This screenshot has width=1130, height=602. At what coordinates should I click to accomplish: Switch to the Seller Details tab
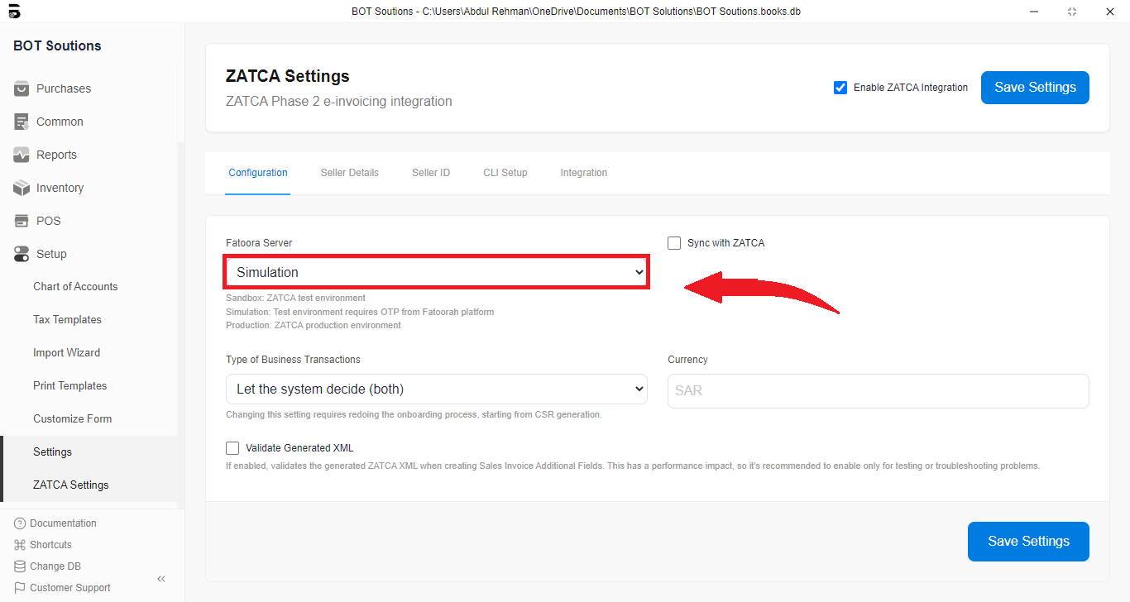click(349, 173)
